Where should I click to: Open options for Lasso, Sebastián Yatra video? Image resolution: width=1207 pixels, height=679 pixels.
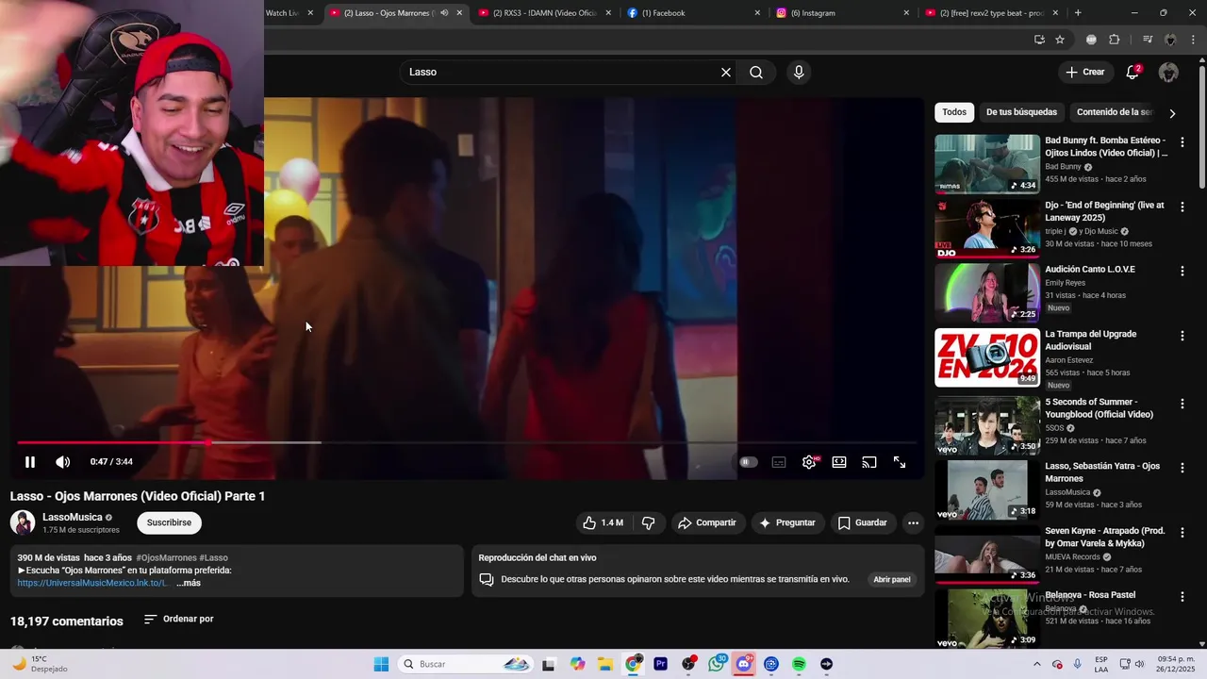pos(1182,468)
